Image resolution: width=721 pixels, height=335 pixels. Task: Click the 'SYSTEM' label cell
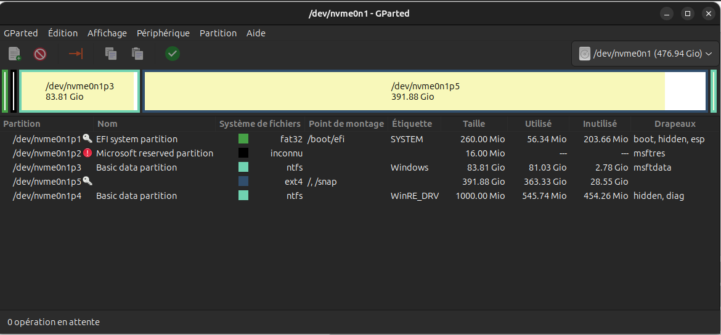point(407,139)
